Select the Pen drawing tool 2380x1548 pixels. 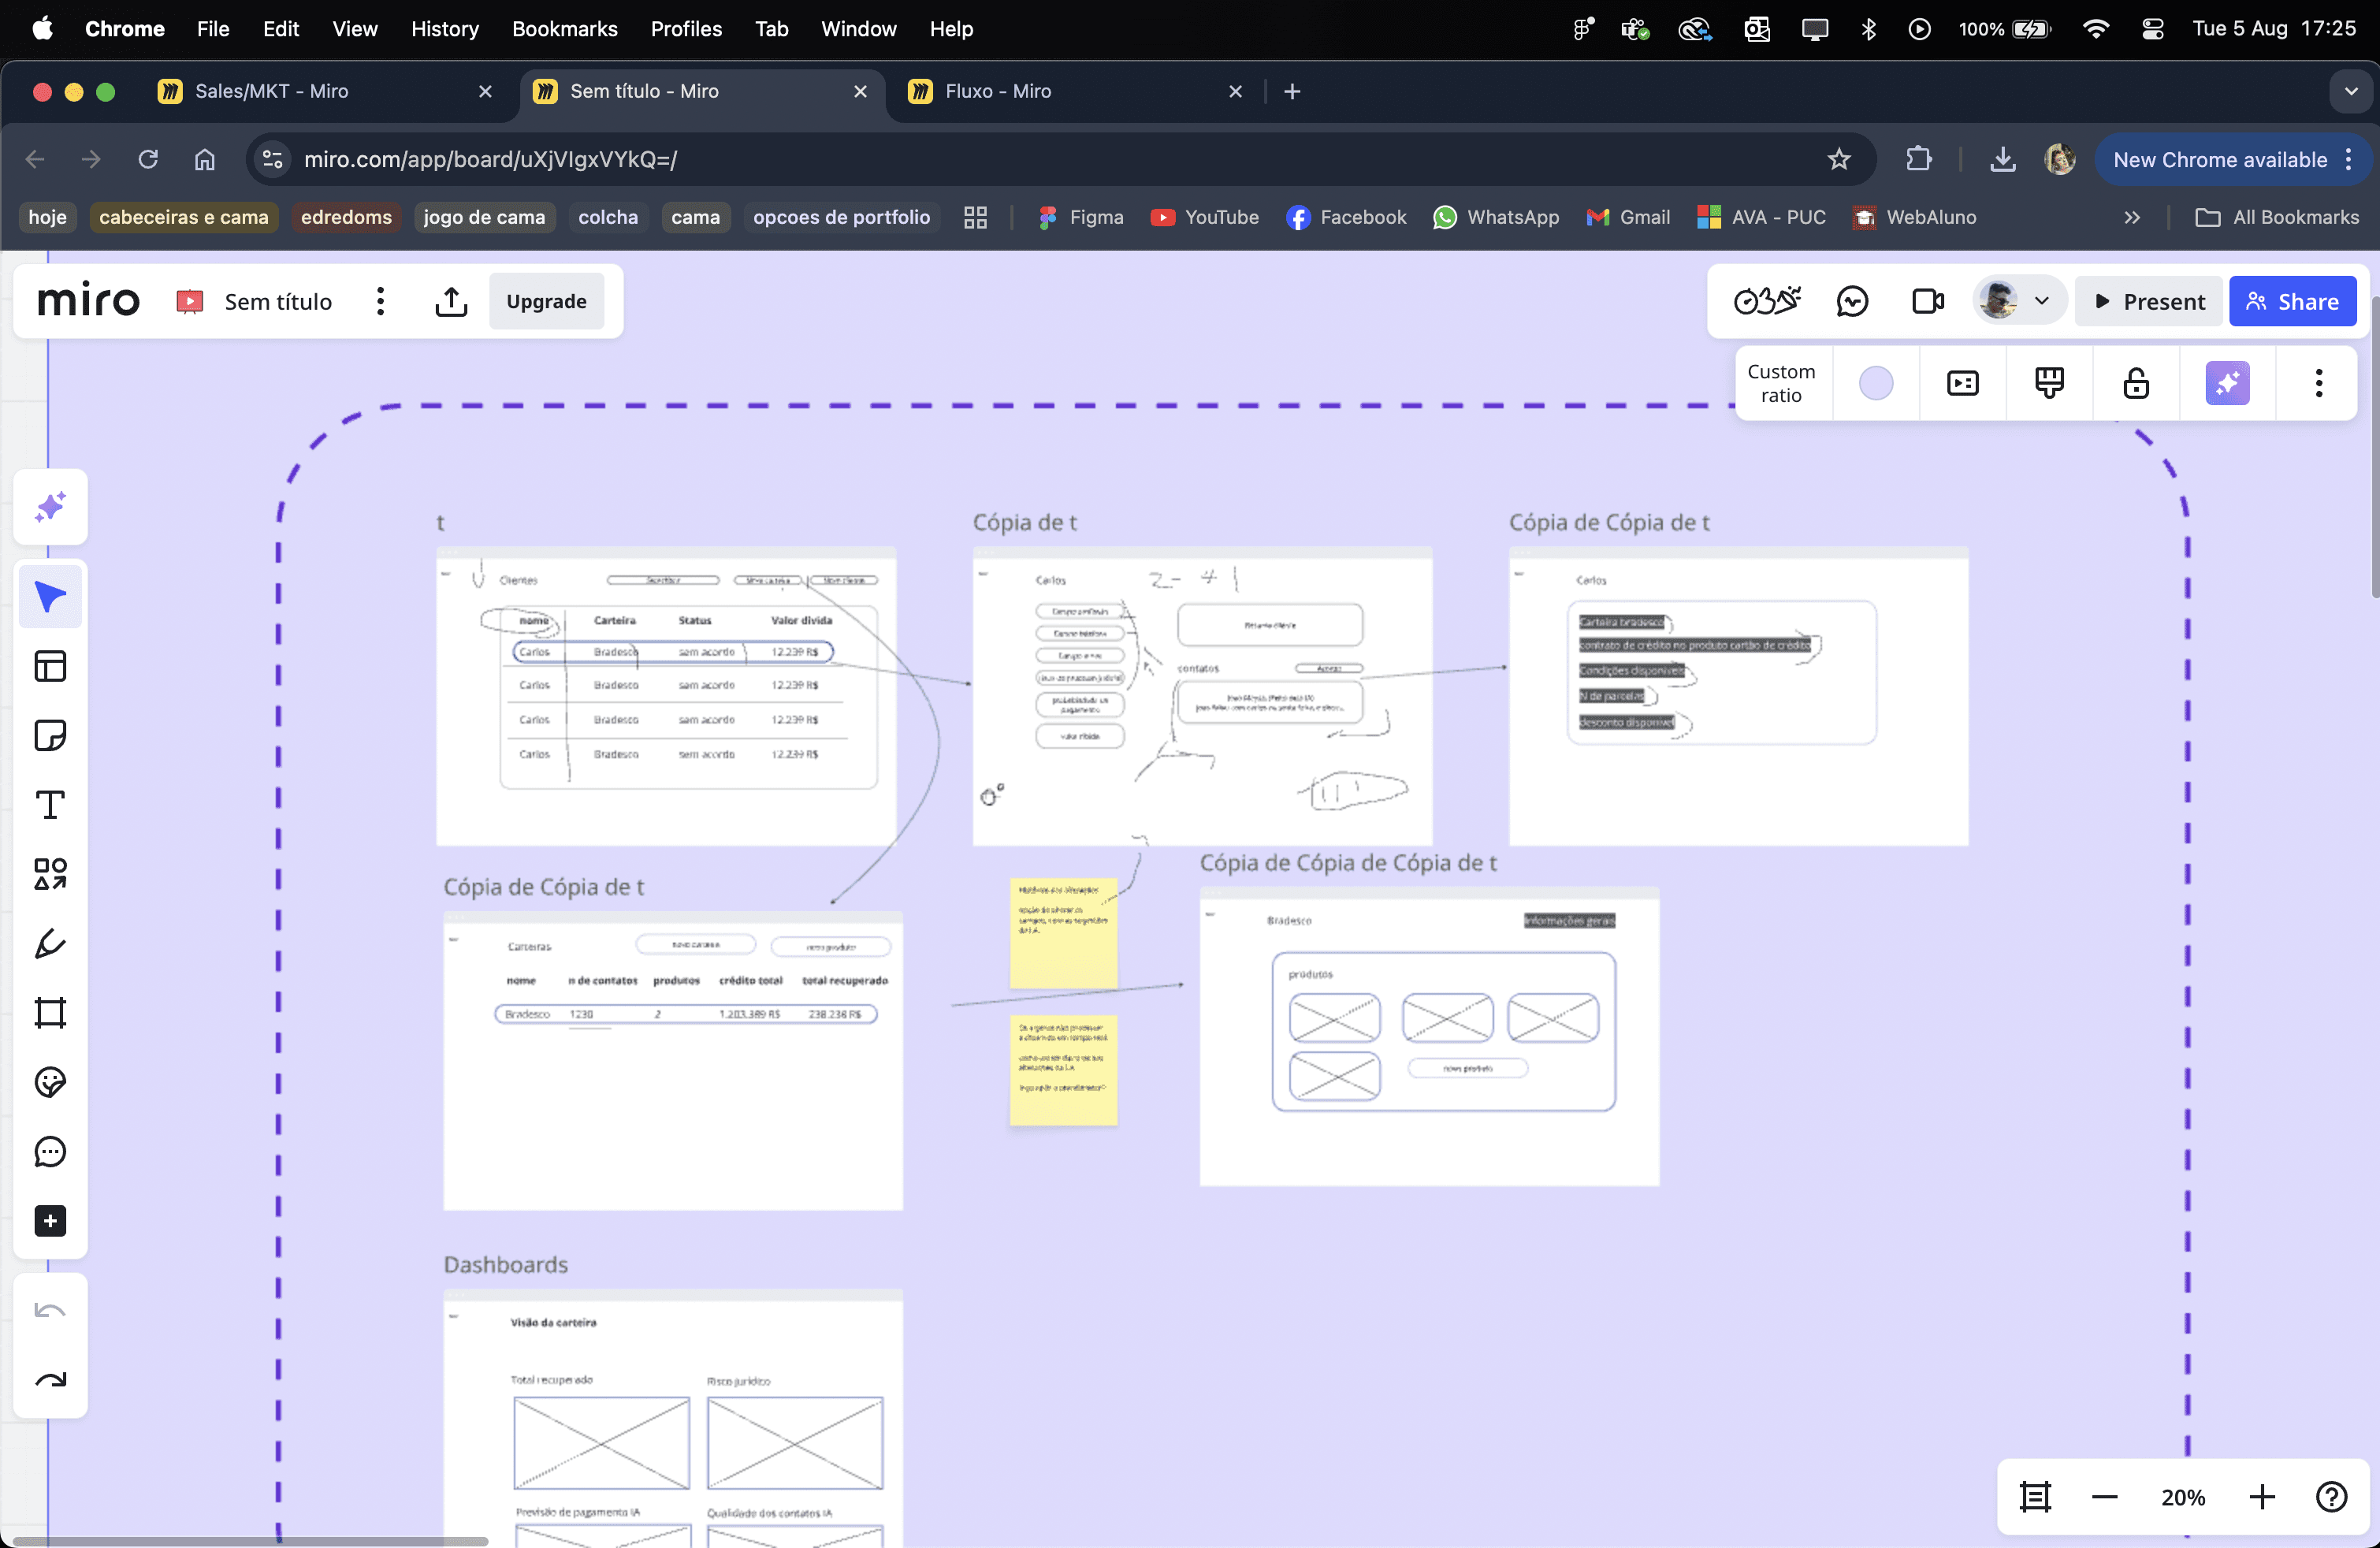coord(50,944)
